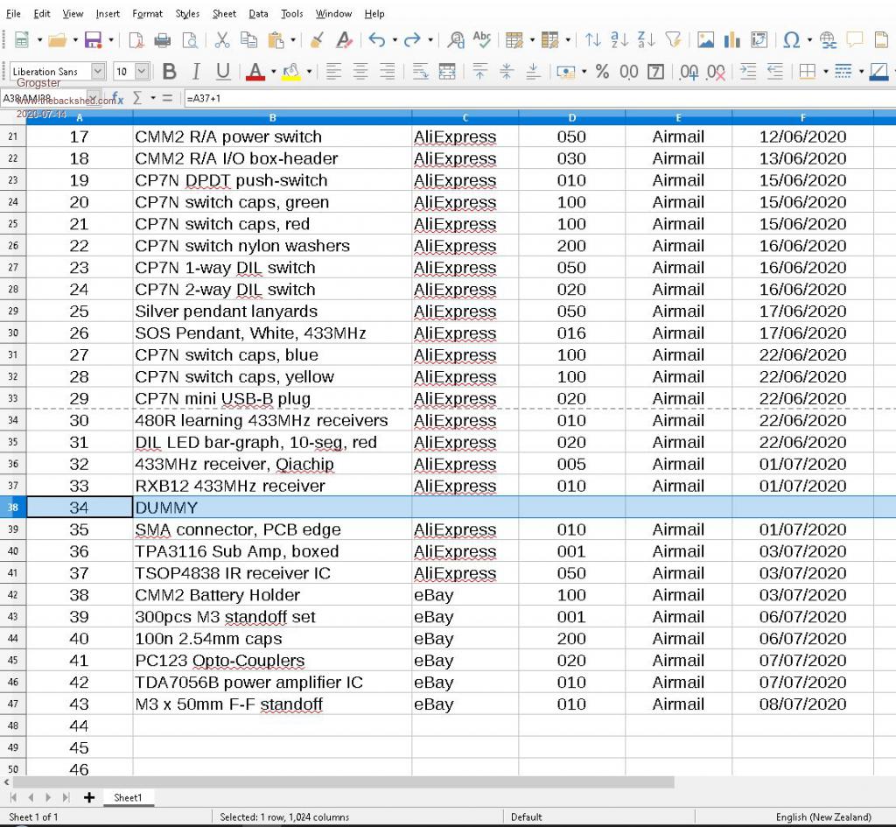Select row header 38
896x827 pixels.
click(x=13, y=508)
